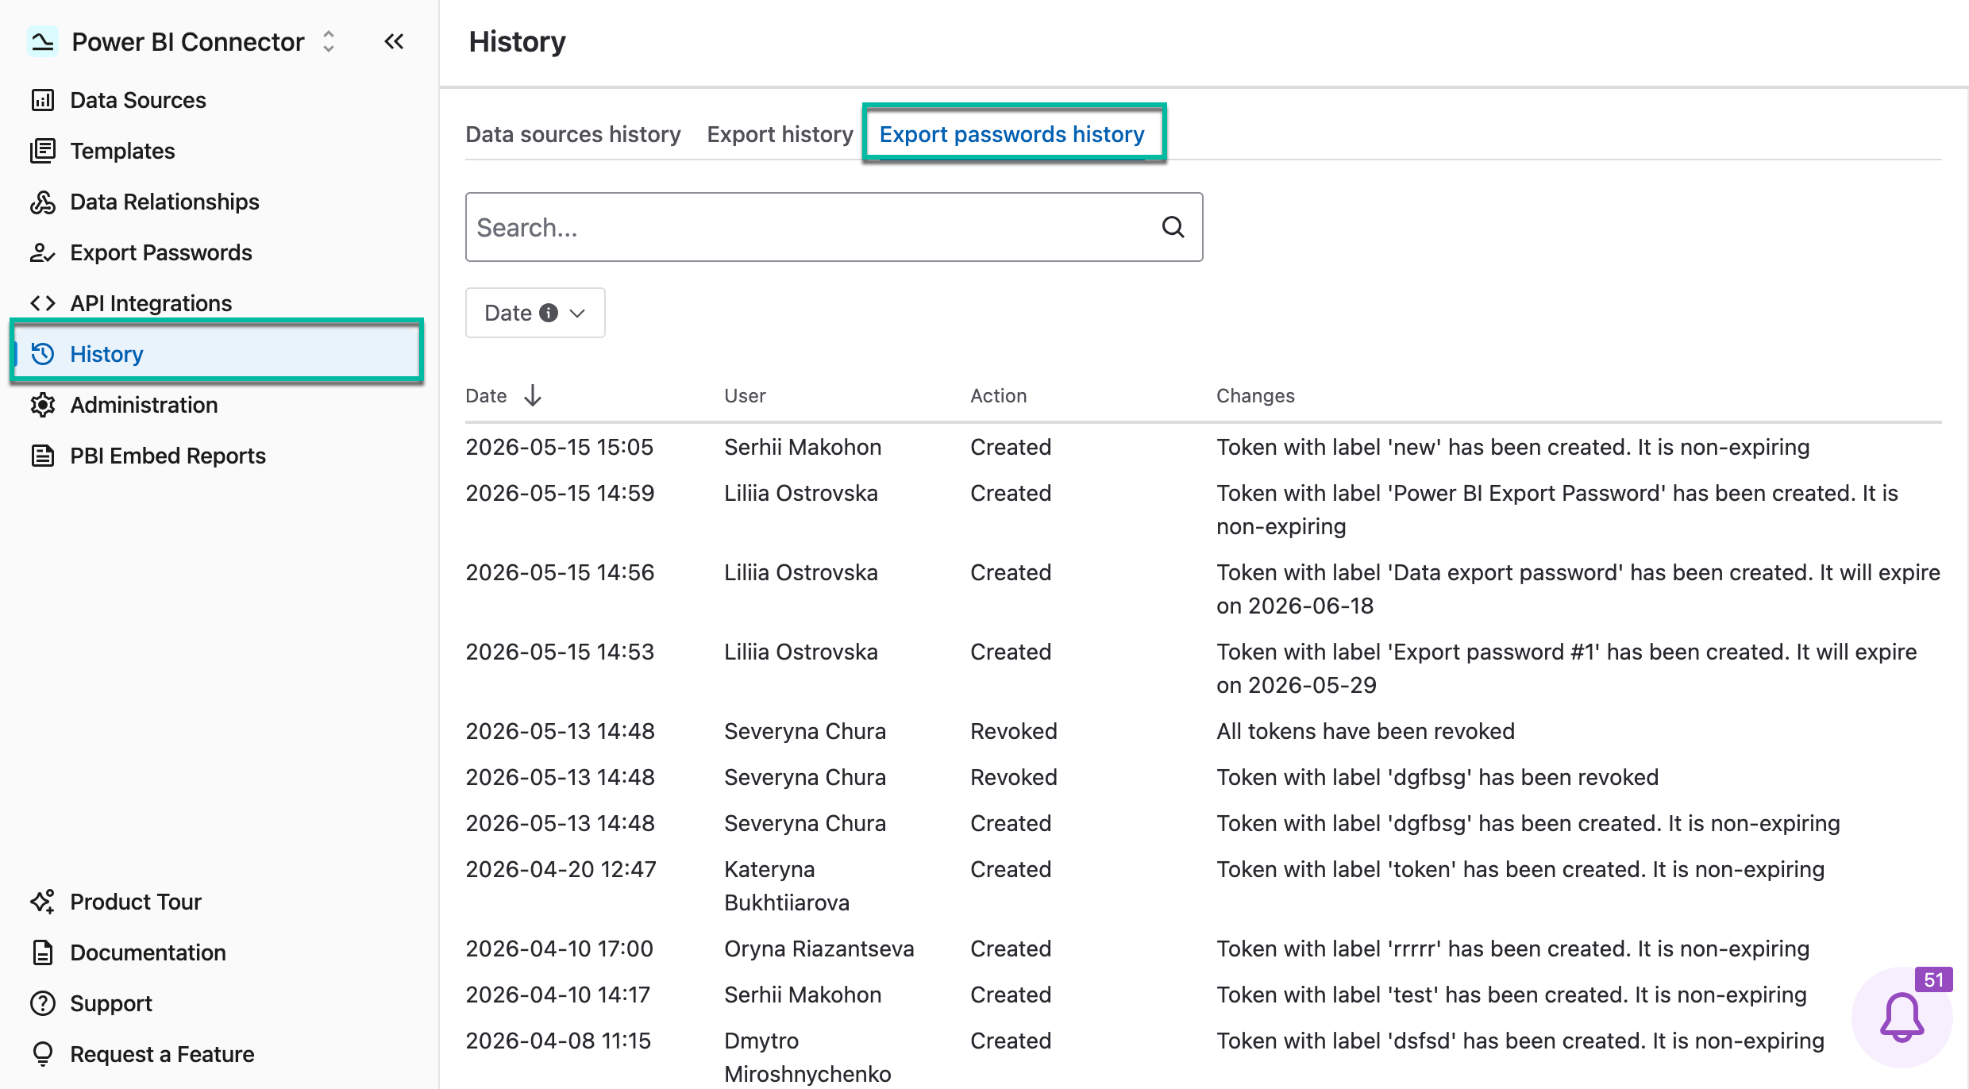Click the Data Sources chart icon
The width and height of the screenshot is (1969, 1089).
[x=43, y=100]
